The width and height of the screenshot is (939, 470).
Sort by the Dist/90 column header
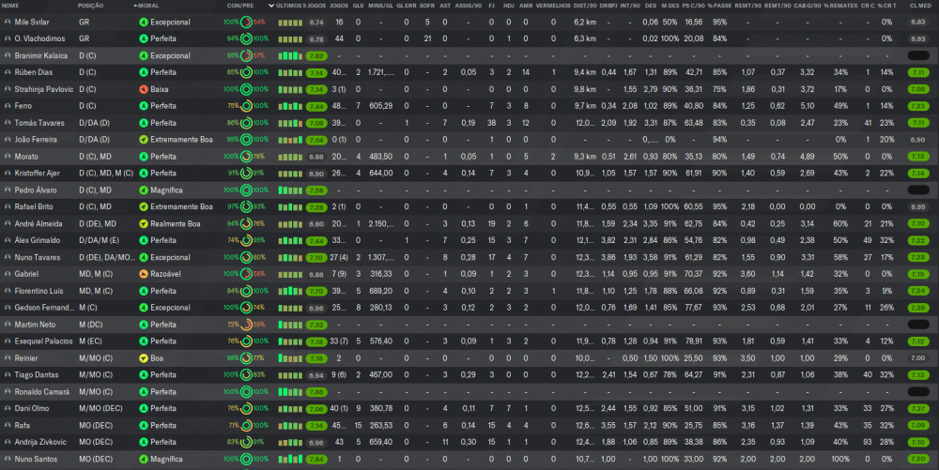tap(585, 6)
